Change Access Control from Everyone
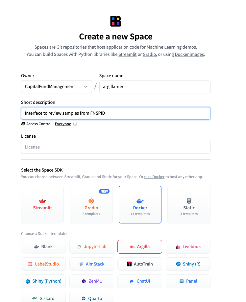Screen dimensions: 246x302 pos(63,124)
